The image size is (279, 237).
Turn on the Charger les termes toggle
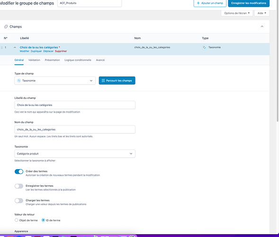(19, 200)
